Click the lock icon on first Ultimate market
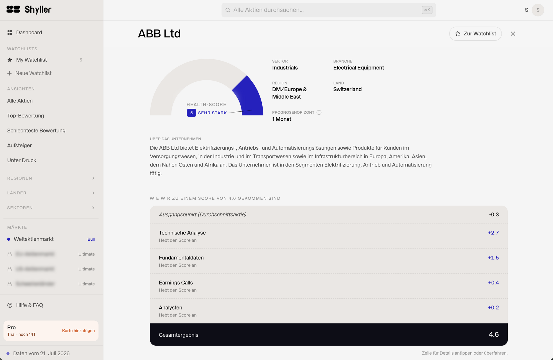The height and width of the screenshot is (360, 553). [10, 254]
